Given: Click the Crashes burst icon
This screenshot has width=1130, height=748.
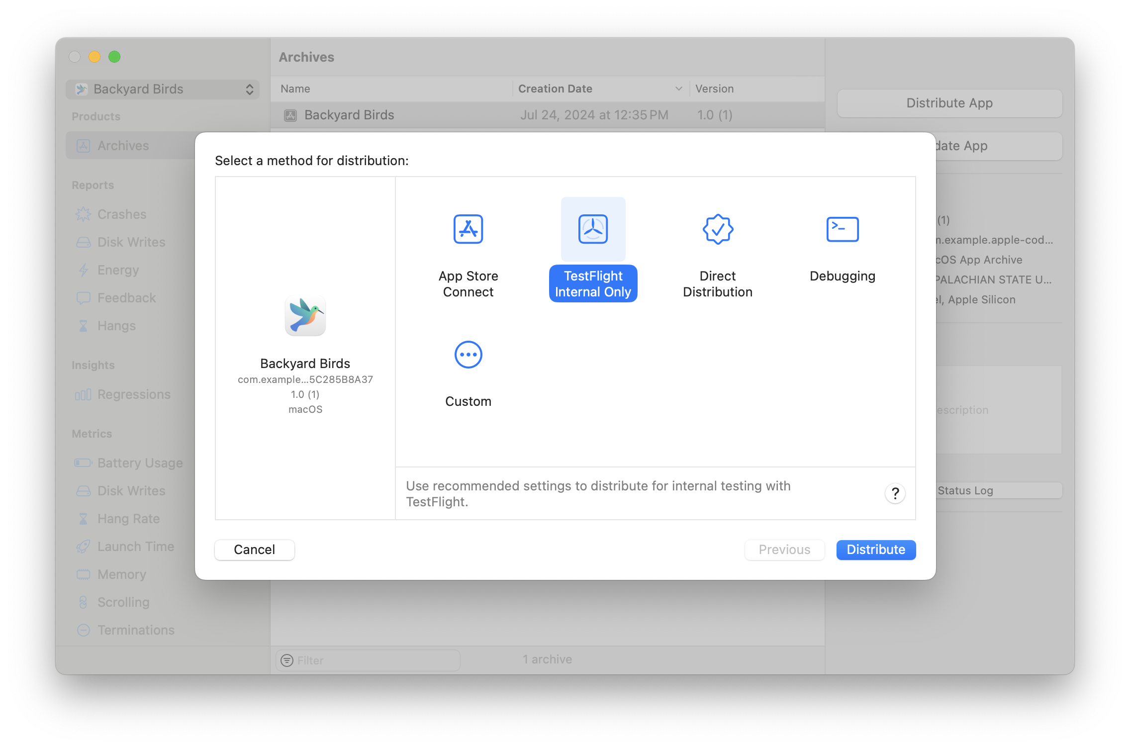Looking at the screenshot, I should coord(83,214).
